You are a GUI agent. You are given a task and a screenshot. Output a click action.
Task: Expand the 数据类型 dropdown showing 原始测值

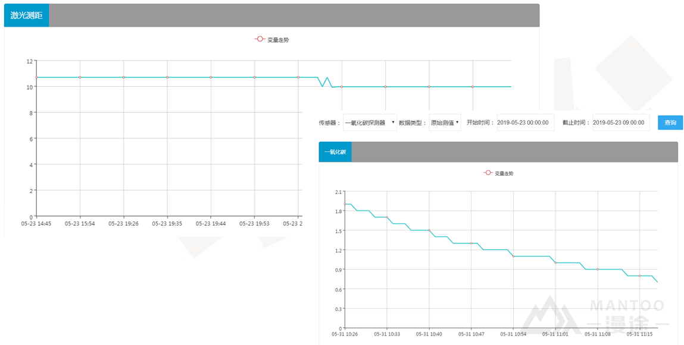445,123
